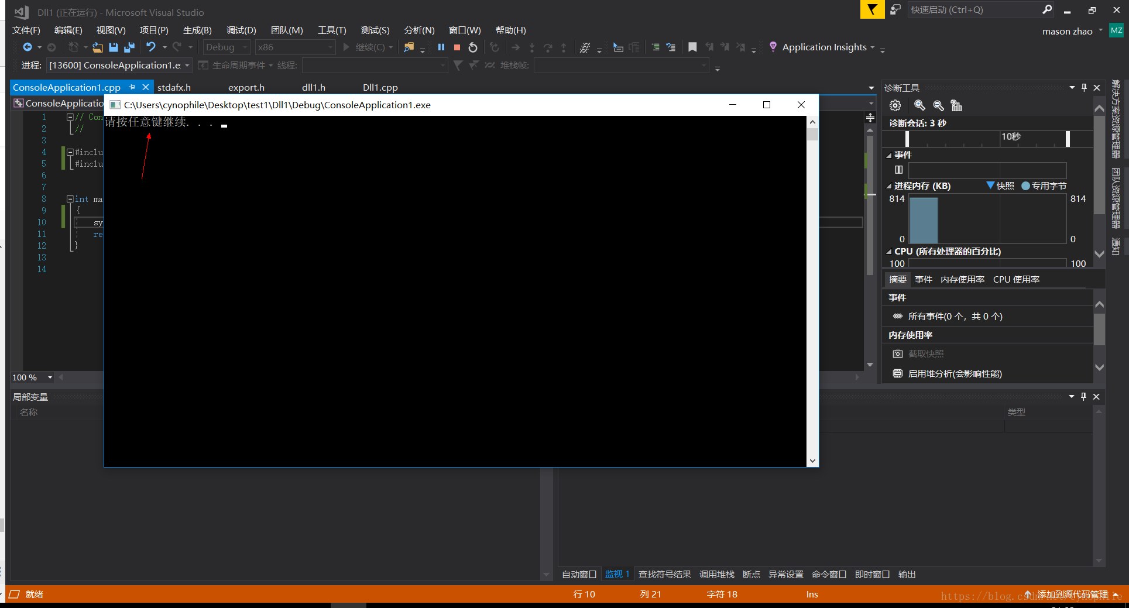
Task: Open the 工具(T) menu
Action: point(332,30)
